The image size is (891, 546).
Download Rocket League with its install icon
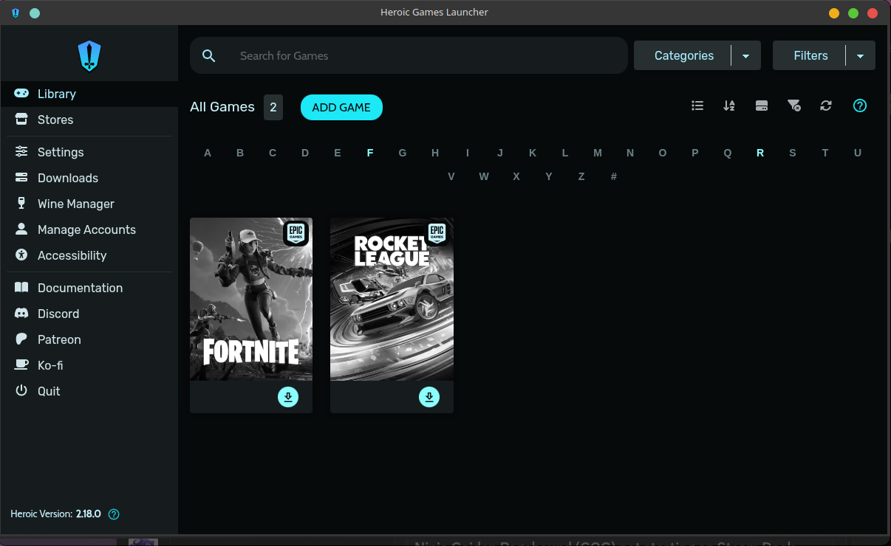429,397
